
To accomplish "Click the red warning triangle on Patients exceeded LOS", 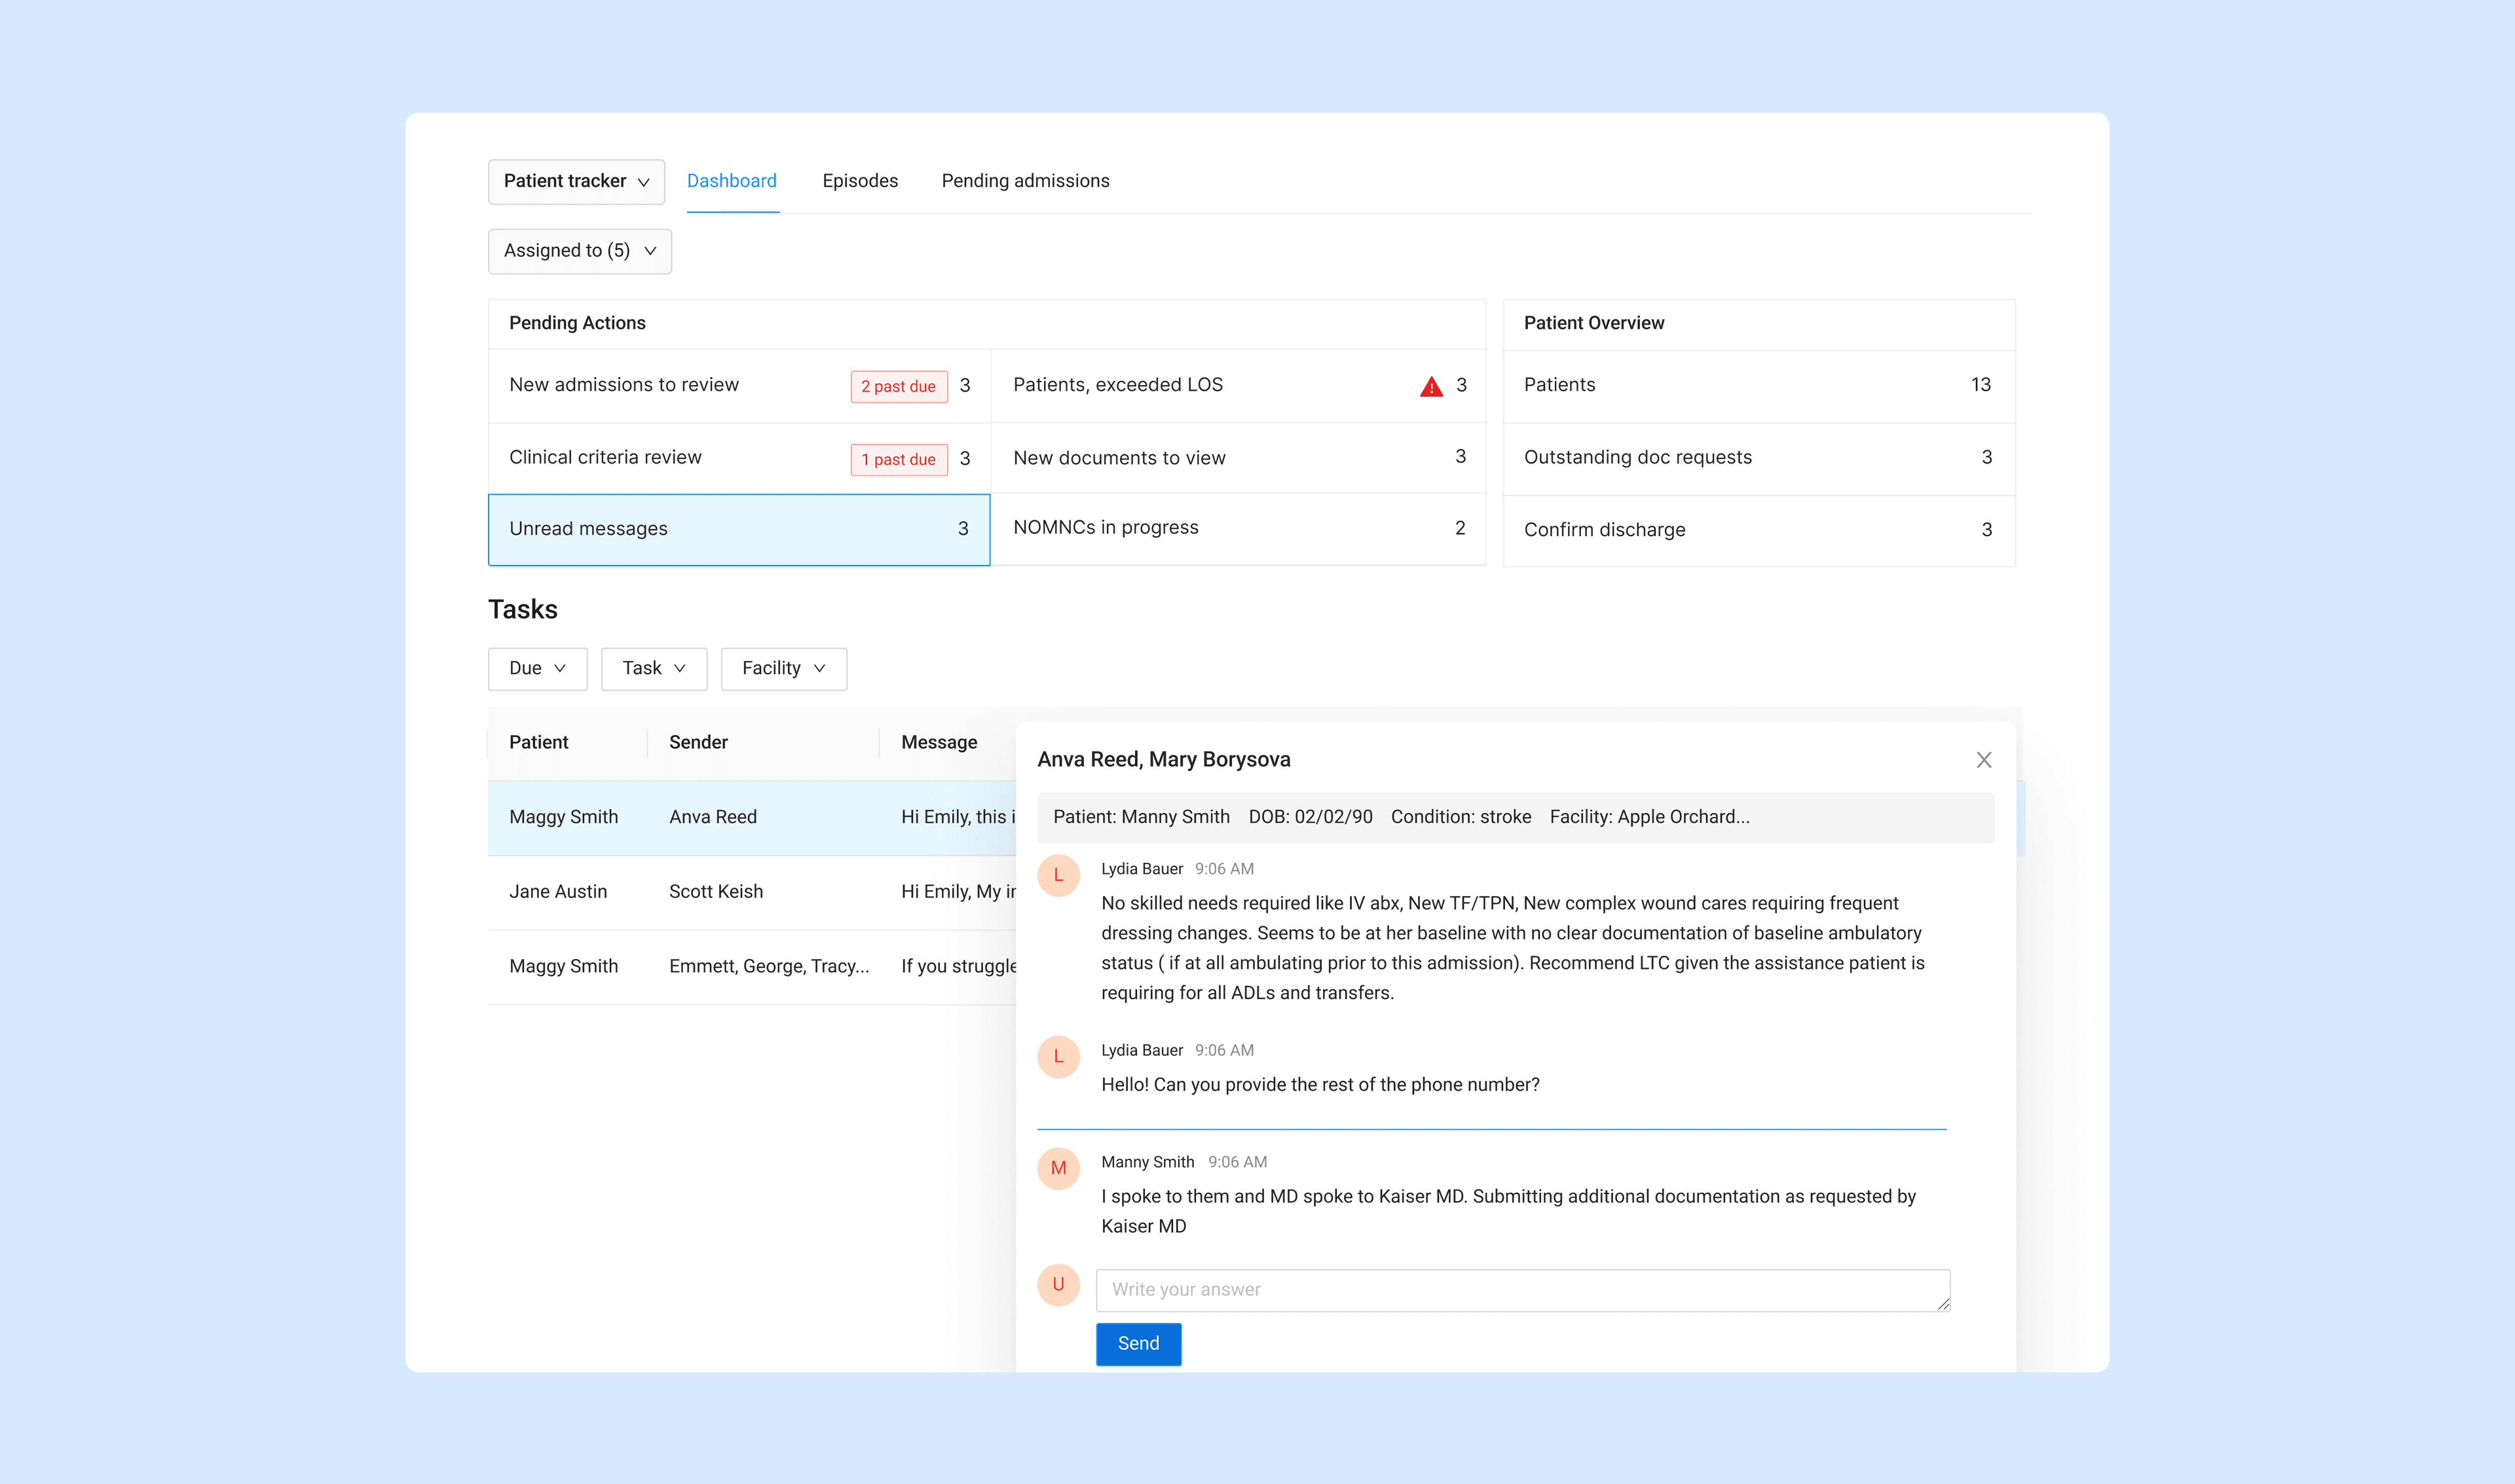I will tap(1432, 386).
